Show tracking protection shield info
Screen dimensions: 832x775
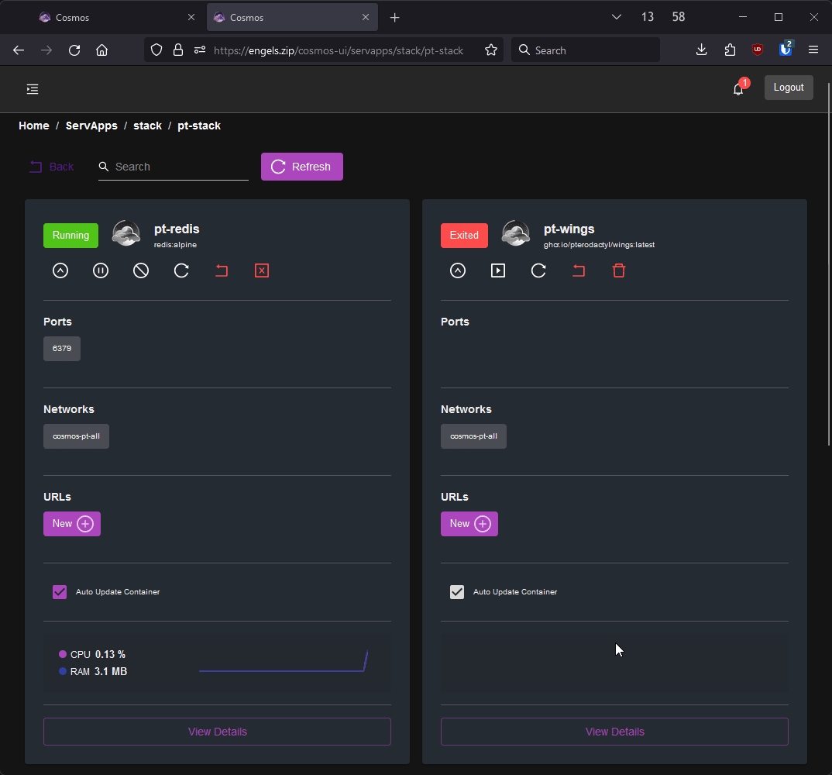click(x=156, y=50)
